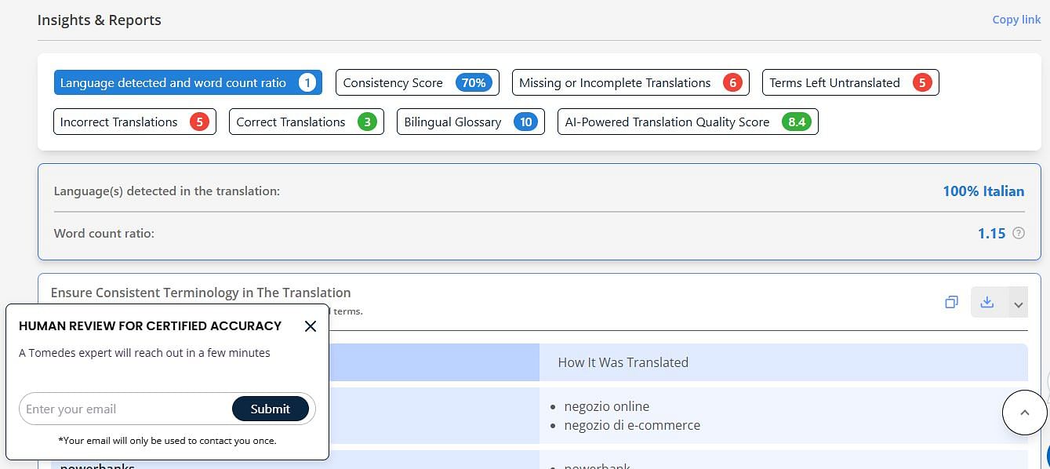
Task: Click the Word count ratio label
Action: click(104, 233)
